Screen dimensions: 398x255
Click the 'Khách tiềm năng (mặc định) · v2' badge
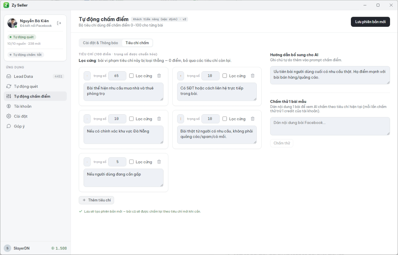(160, 19)
